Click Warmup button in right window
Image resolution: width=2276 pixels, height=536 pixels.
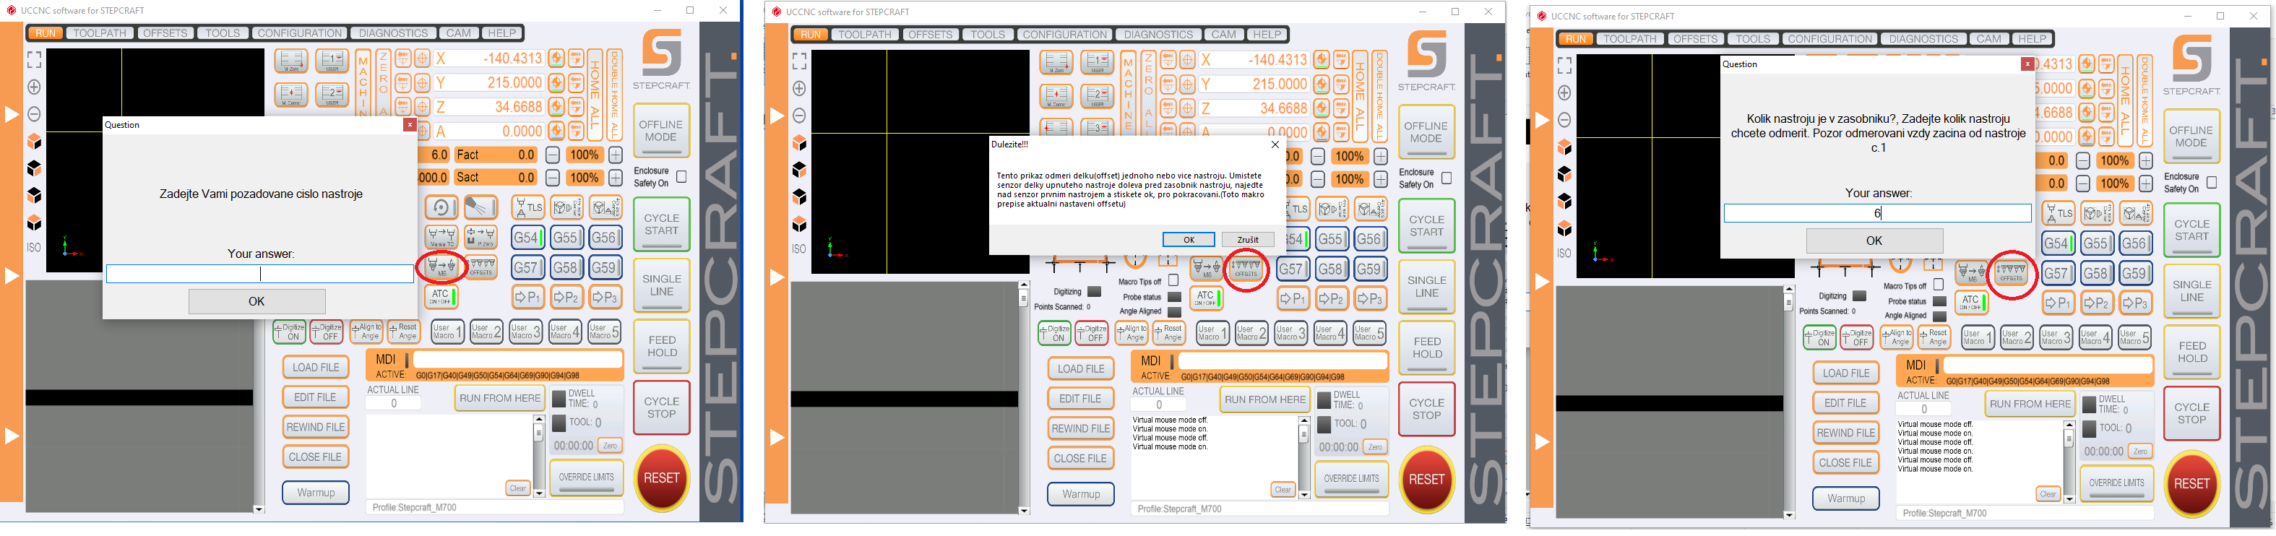coord(1845,499)
